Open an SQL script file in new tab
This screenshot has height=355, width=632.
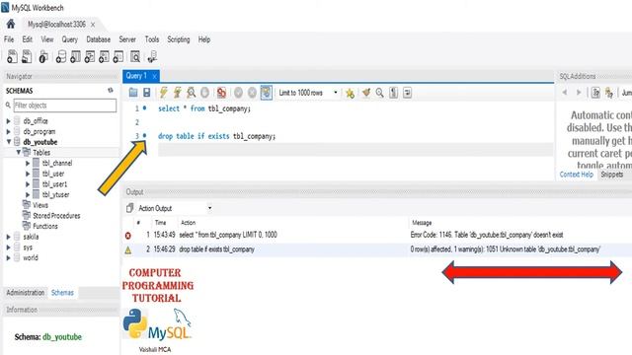pos(27,57)
